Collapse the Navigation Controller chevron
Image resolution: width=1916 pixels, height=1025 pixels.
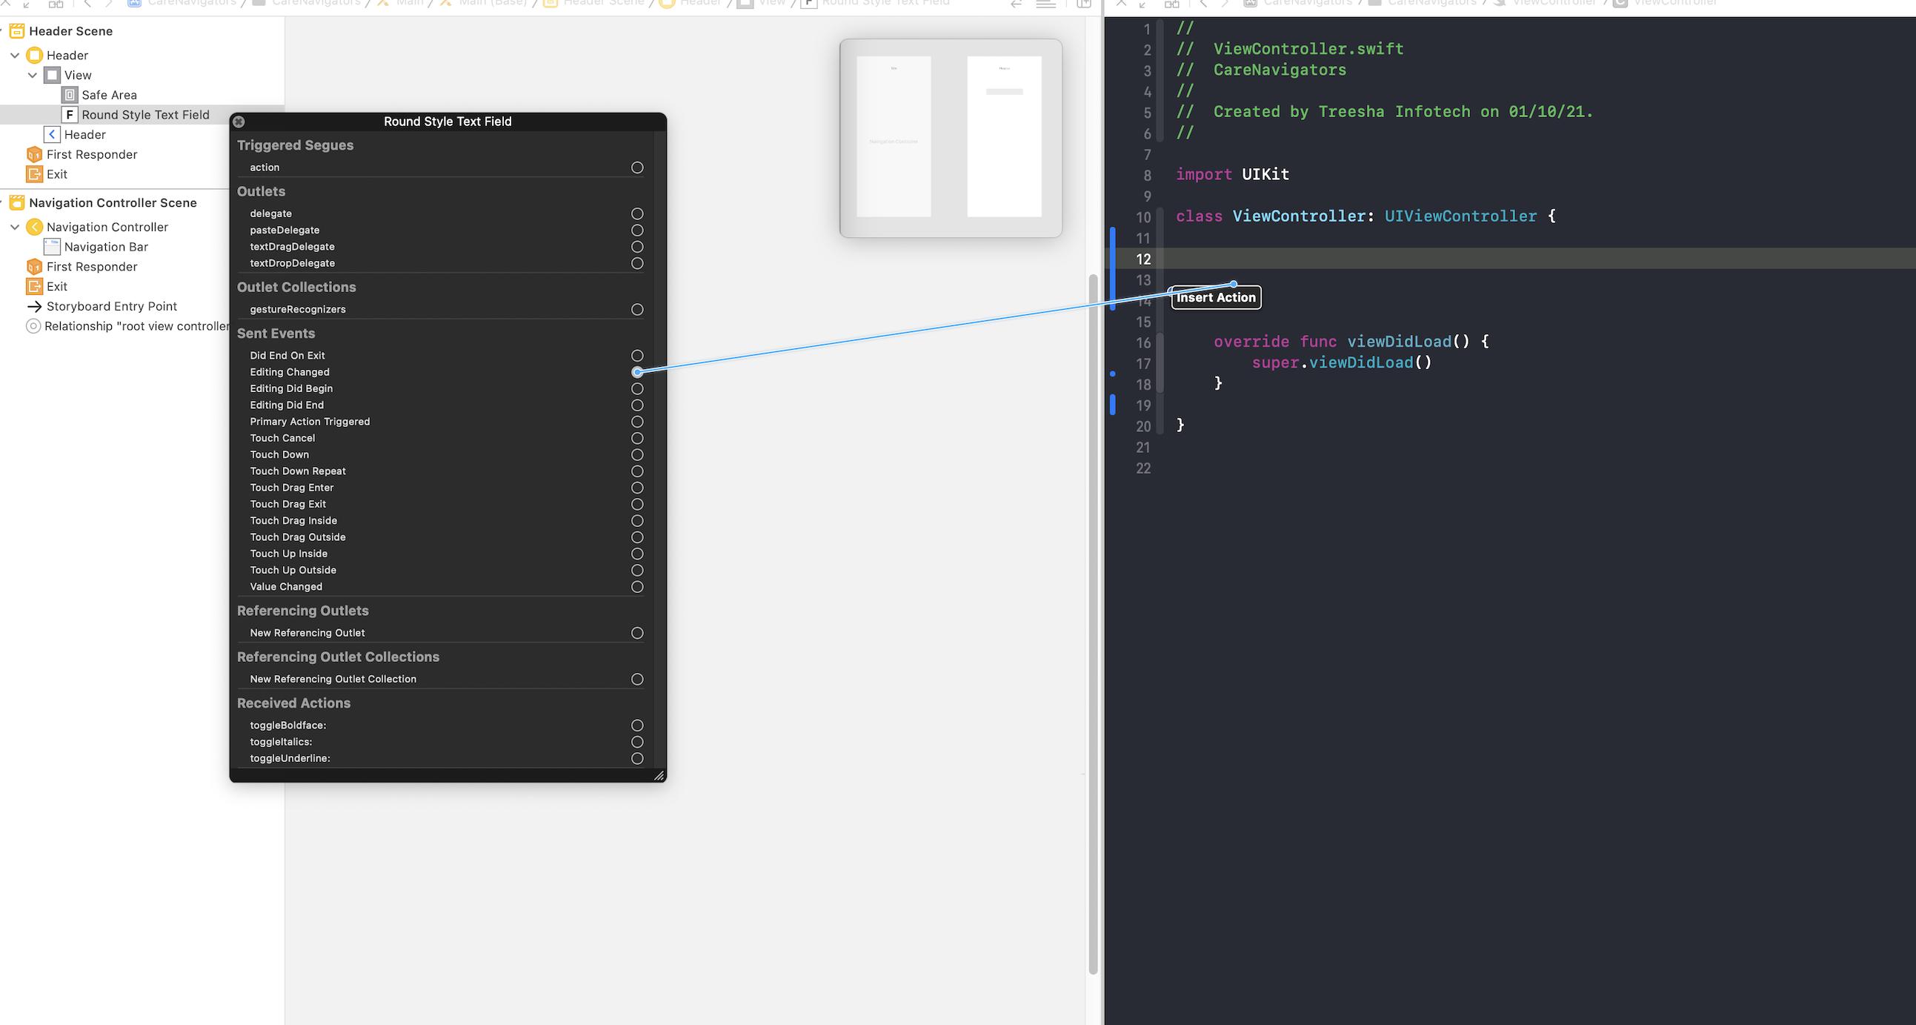tap(15, 227)
